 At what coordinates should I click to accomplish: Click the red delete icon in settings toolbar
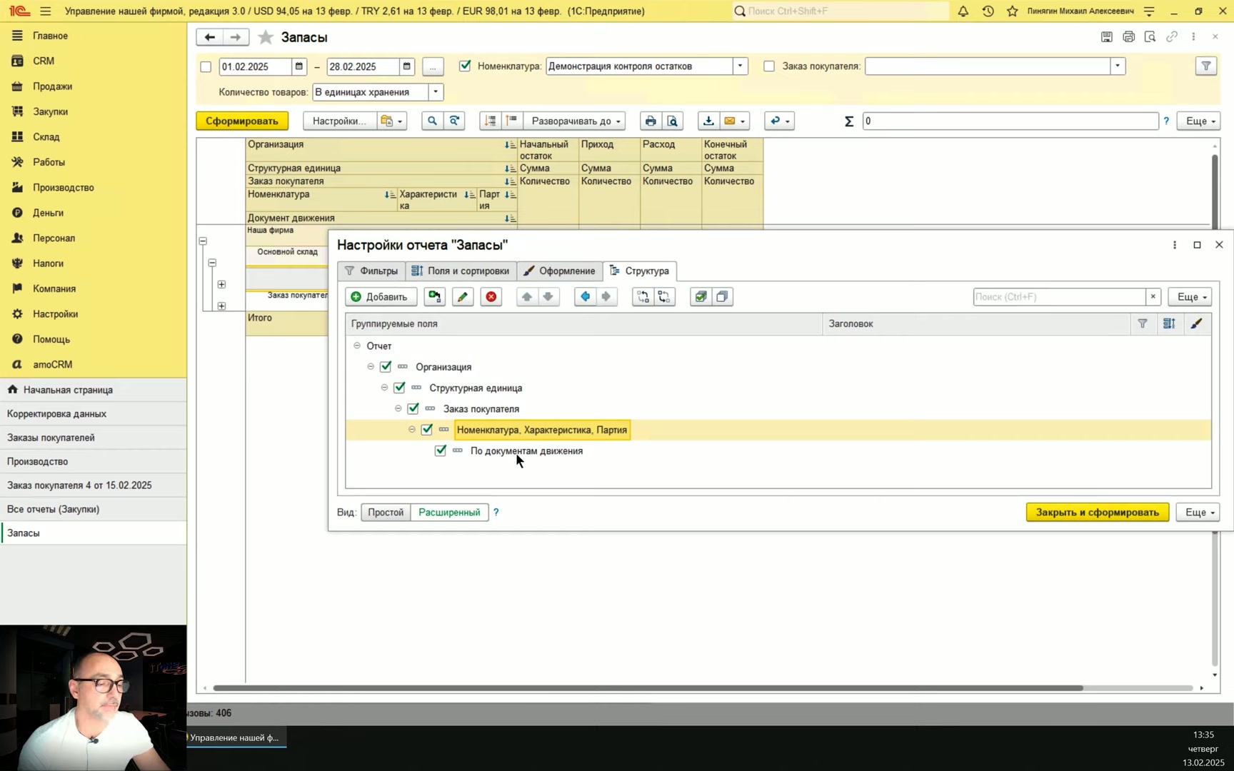pyautogui.click(x=491, y=297)
